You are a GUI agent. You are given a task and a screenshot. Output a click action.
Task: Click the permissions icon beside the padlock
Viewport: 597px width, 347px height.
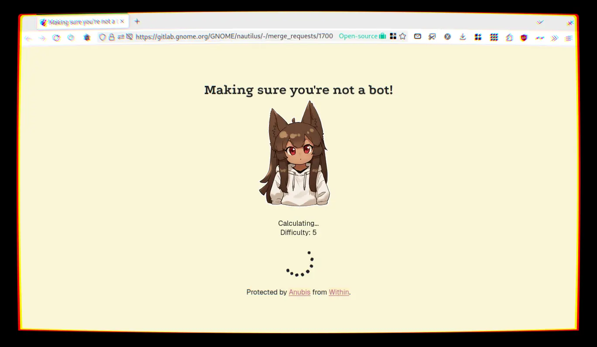[121, 37]
